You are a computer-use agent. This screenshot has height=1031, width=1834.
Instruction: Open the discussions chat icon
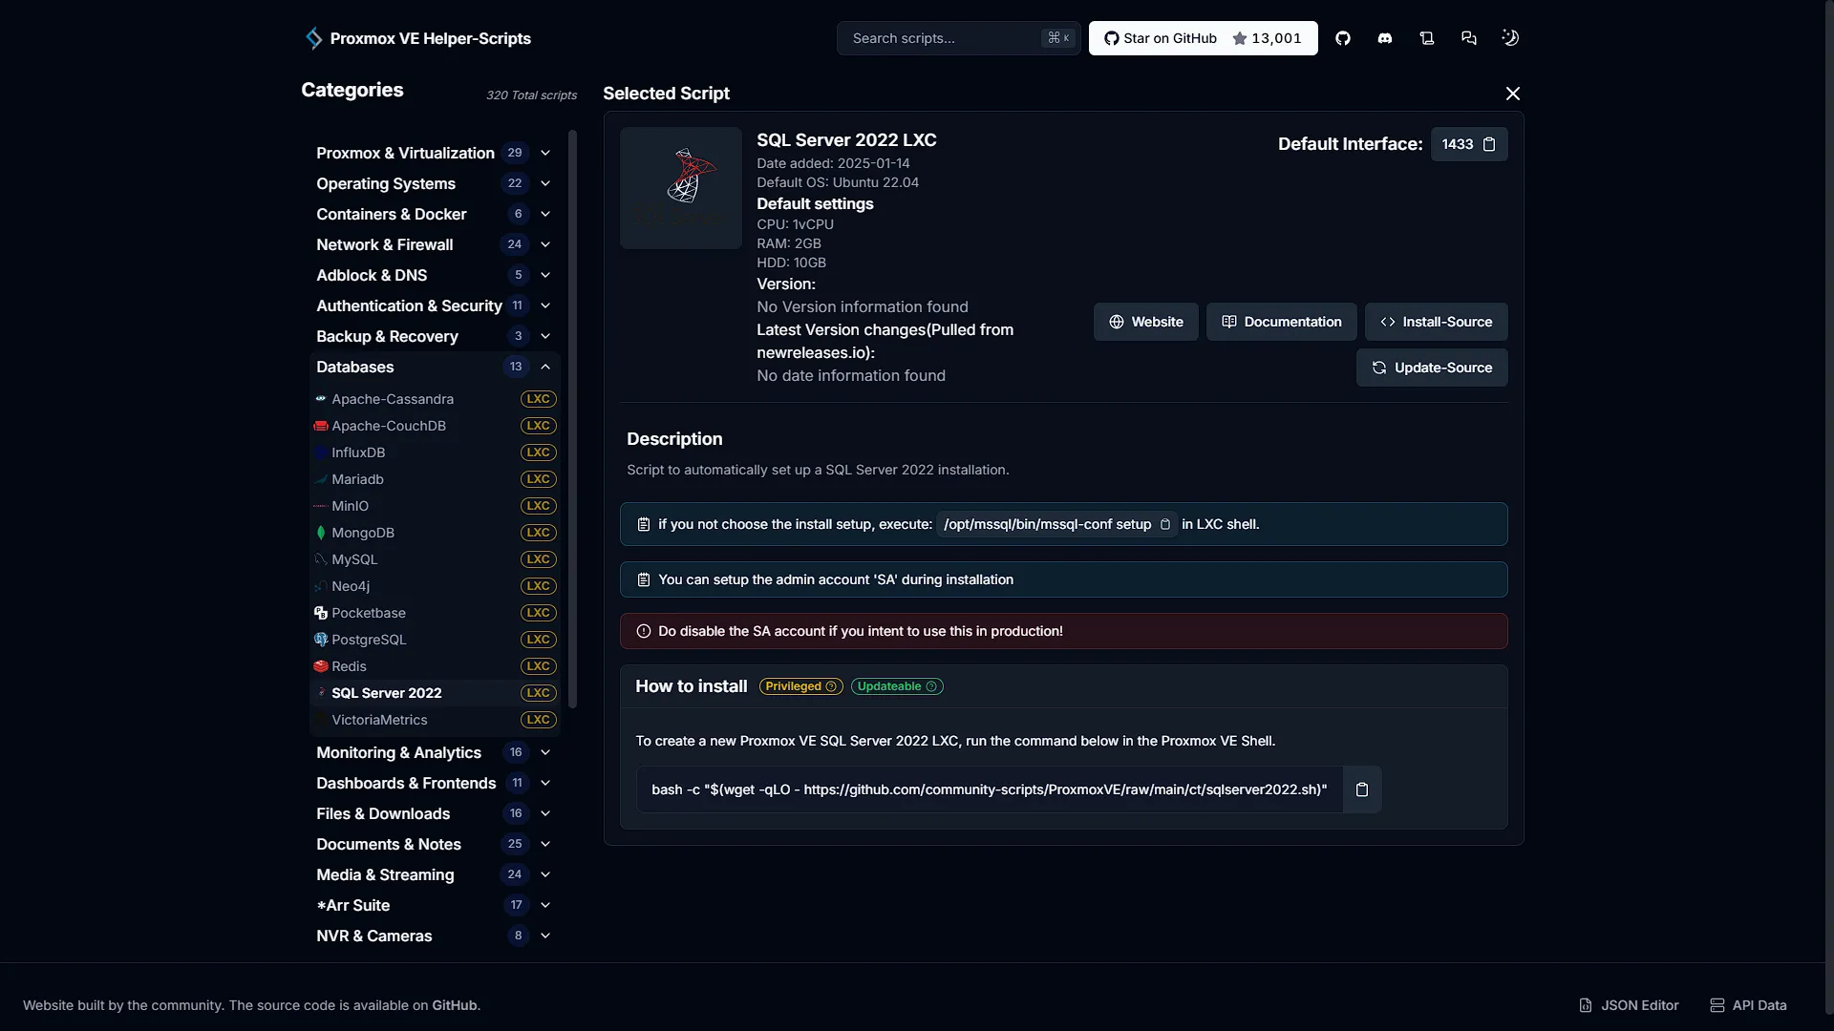1469,38
